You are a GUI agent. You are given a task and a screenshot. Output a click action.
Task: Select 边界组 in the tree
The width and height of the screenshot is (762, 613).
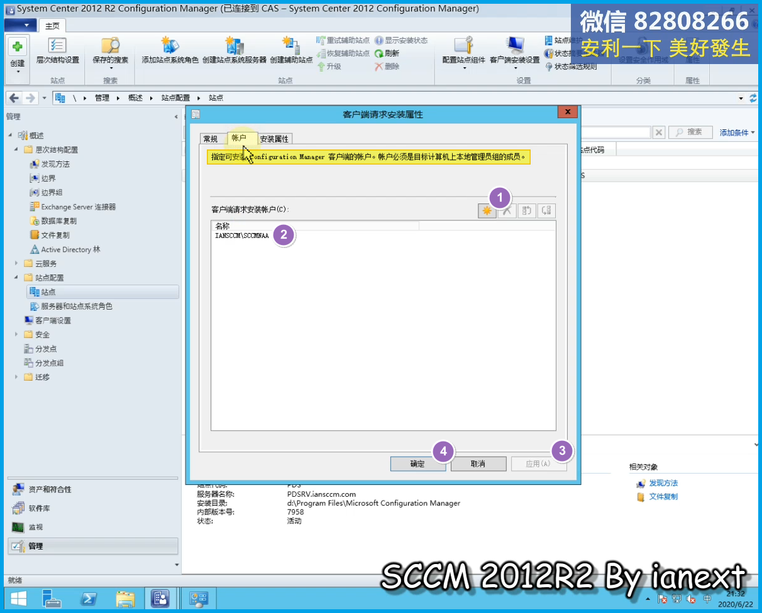click(x=52, y=193)
